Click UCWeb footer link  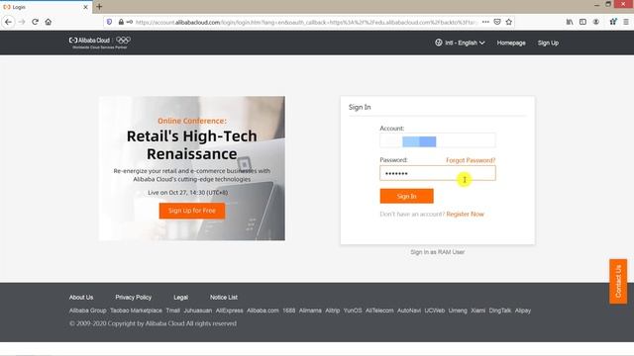coord(434,311)
